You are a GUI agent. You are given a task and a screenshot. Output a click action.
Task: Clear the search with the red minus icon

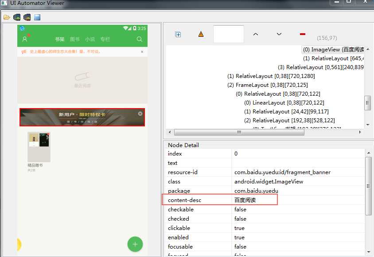point(303,34)
